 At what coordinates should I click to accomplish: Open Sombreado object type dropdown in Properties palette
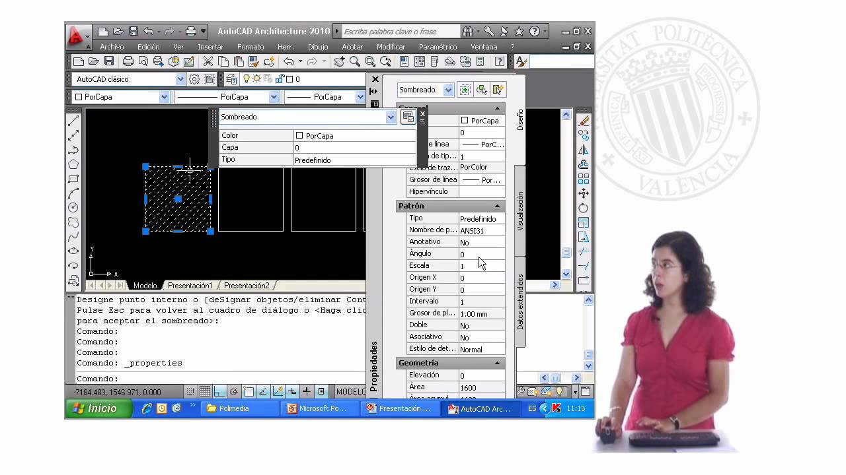[448, 90]
